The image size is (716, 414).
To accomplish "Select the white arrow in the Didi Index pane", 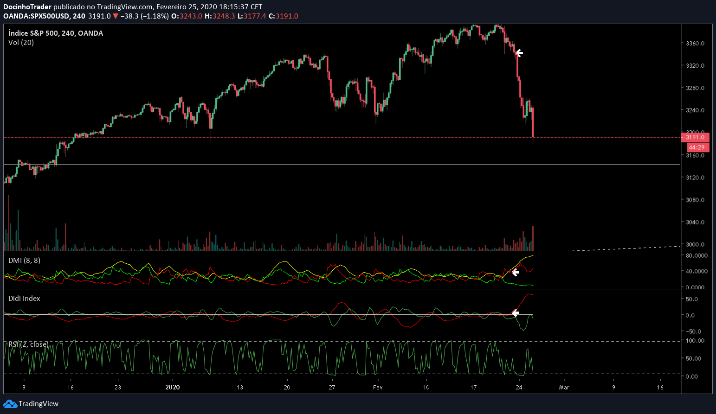I will pos(515,313).
